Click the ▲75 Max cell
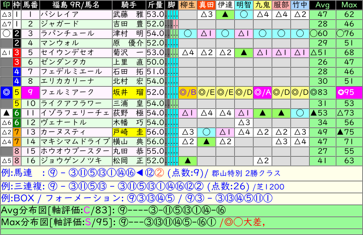This screenshot has width=363, height=235. coord(349,132)
